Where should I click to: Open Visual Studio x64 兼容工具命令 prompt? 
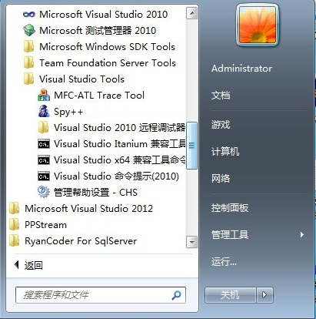pos(120,160)
